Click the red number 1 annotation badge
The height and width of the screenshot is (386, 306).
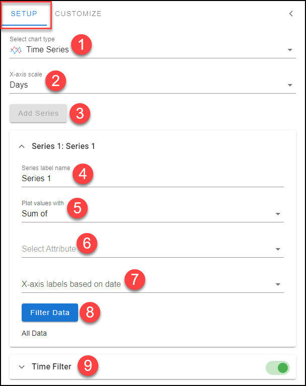[x=81, y=45]
